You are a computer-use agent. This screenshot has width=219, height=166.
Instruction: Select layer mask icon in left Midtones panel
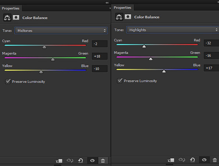(16, 18)
